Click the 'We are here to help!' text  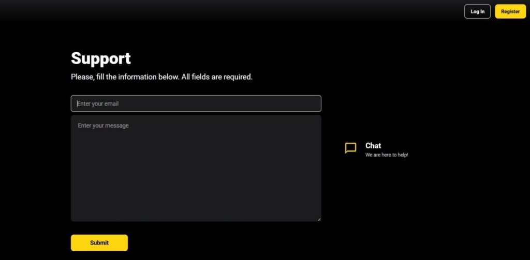pos(387,155)
